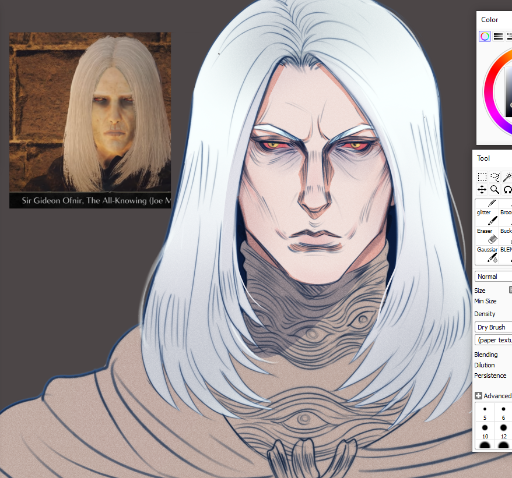Click inside the saturation-value color square

509,91
